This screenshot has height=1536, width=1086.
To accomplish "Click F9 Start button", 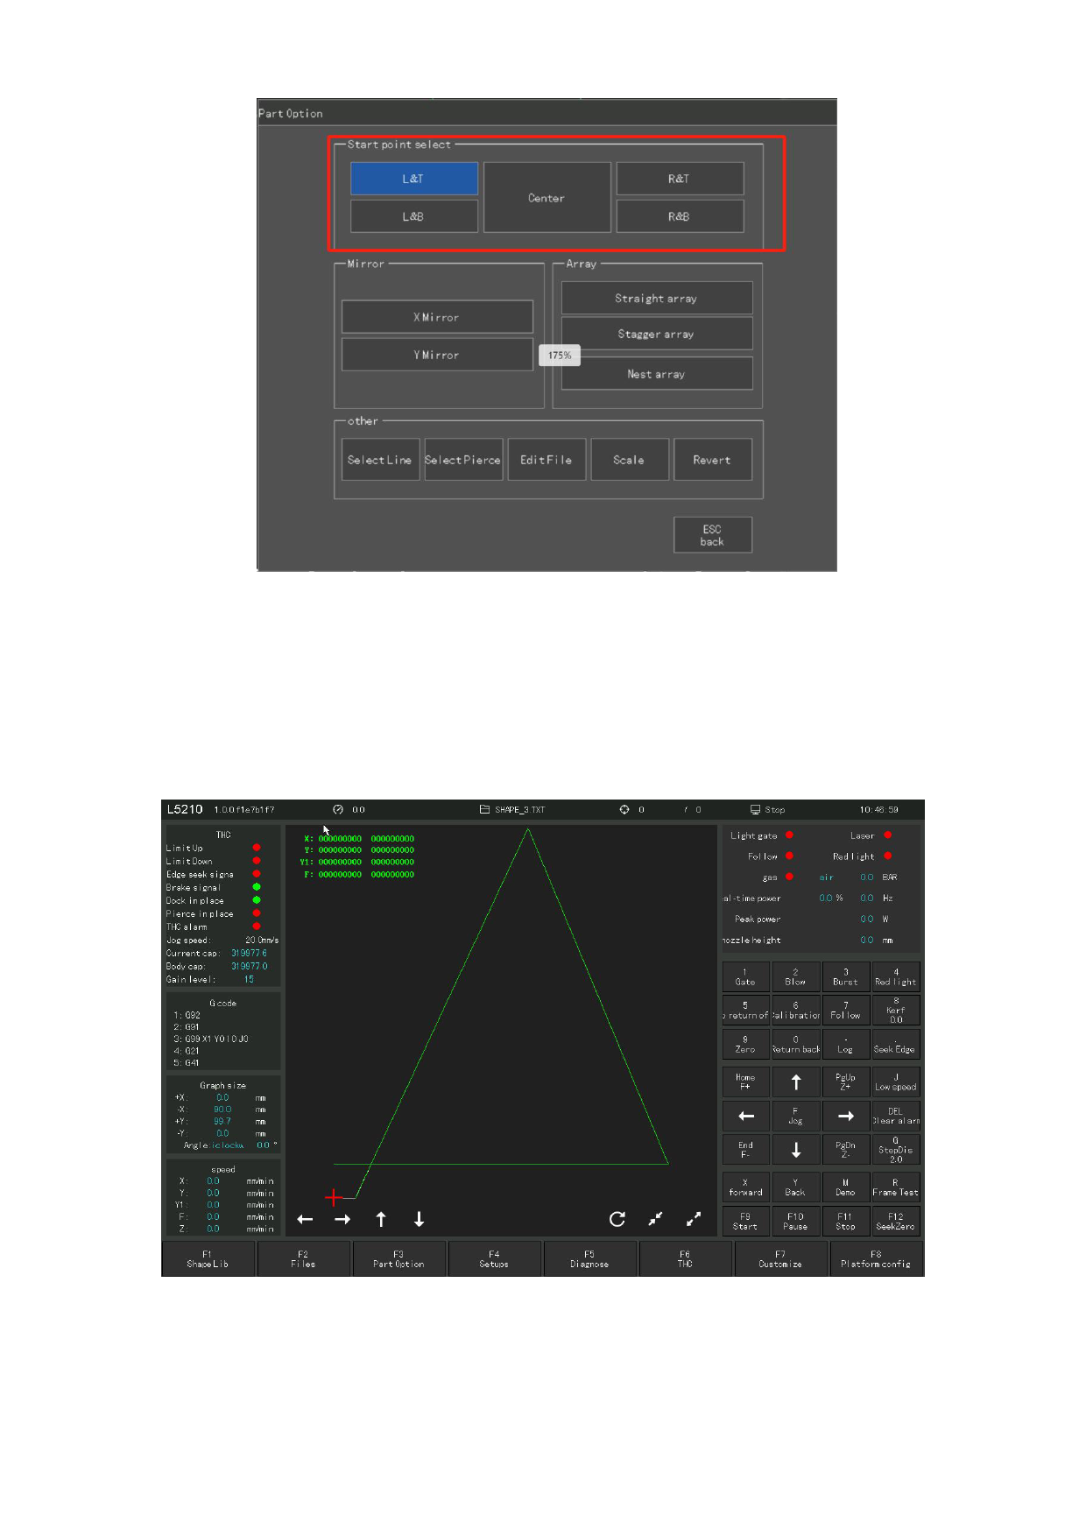I will tap(745, 1221).
